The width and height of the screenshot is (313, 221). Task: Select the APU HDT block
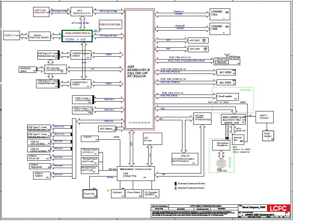pyautogui.click(x=198, y=40)
